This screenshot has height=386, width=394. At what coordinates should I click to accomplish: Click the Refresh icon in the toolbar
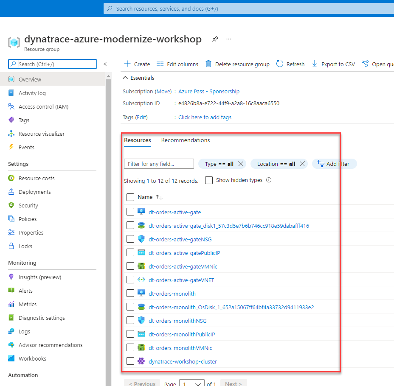280,64
